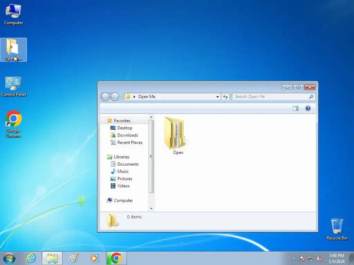Open the recent pages dropdown arrow
This screenshot has height=265, width=354.
pyautogui.click(x=122, y=97)
